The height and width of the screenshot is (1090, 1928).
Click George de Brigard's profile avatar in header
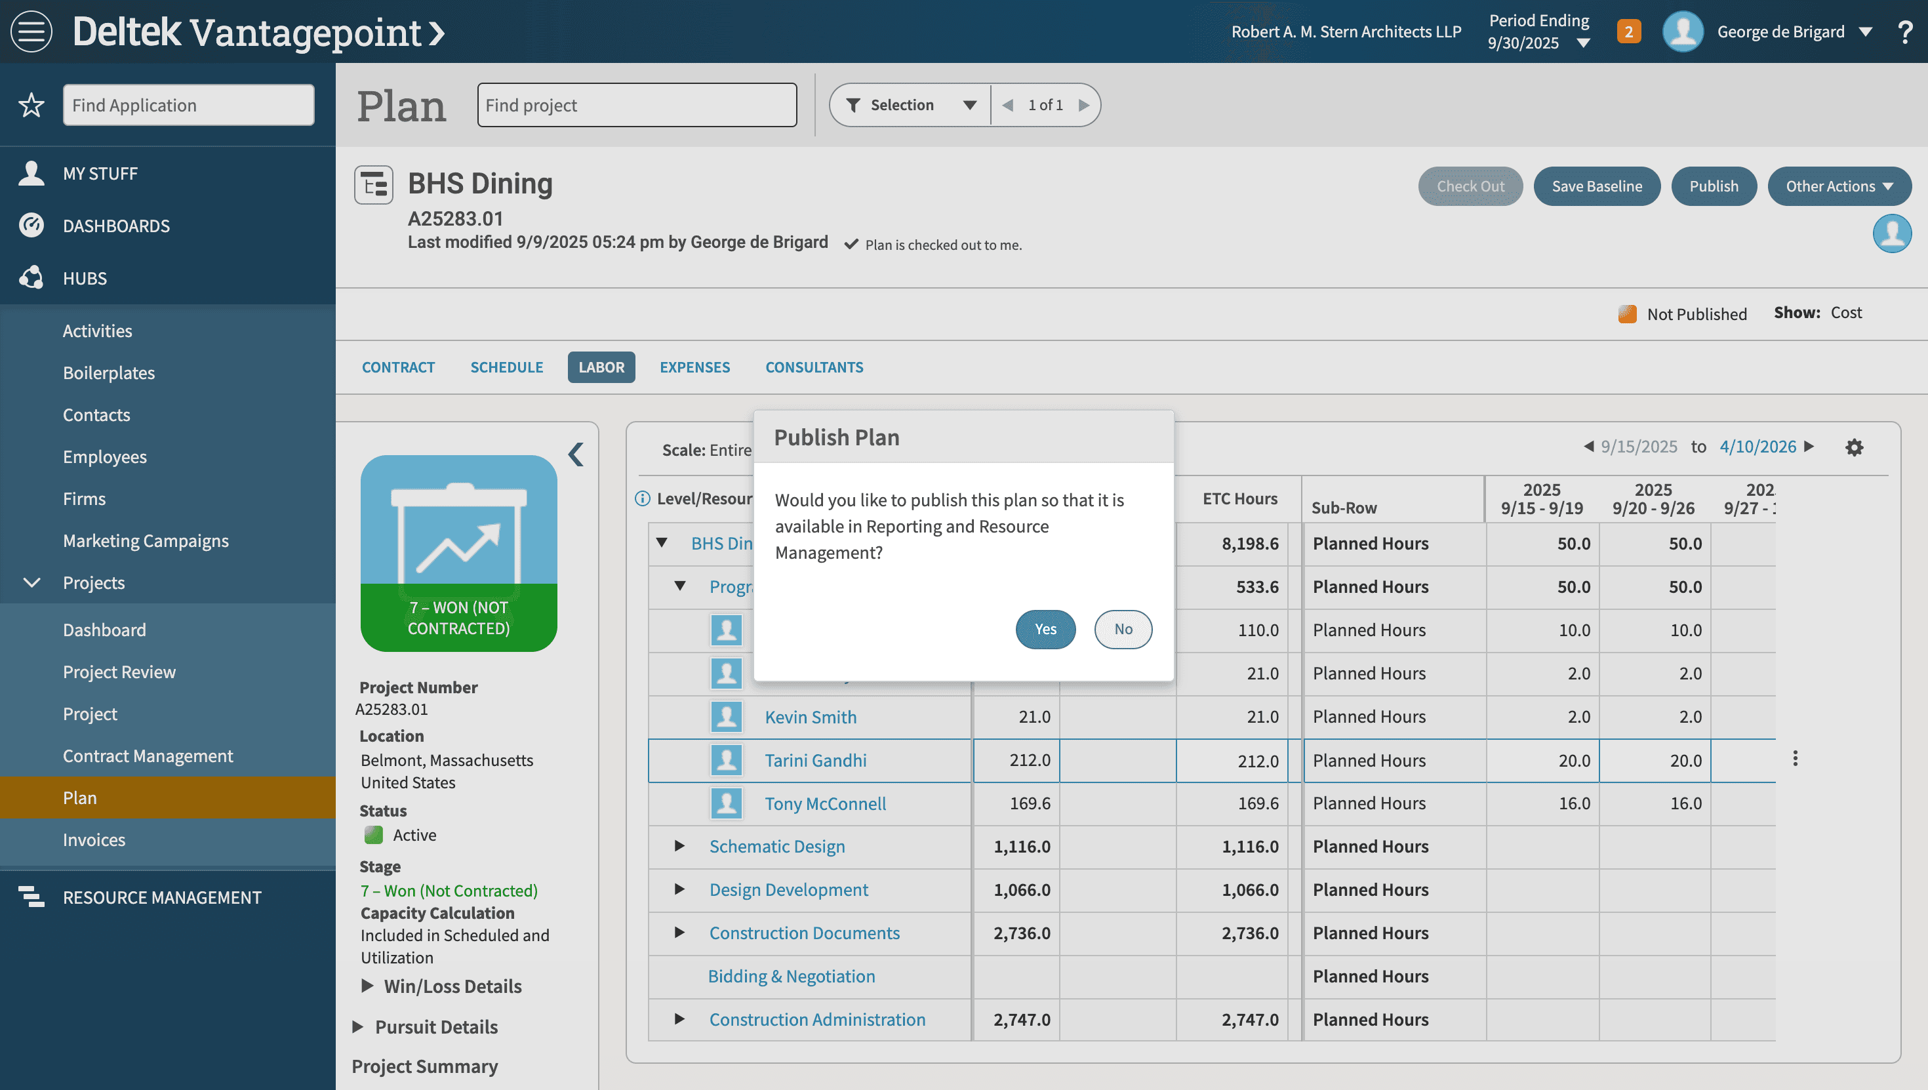[1683, 31]
